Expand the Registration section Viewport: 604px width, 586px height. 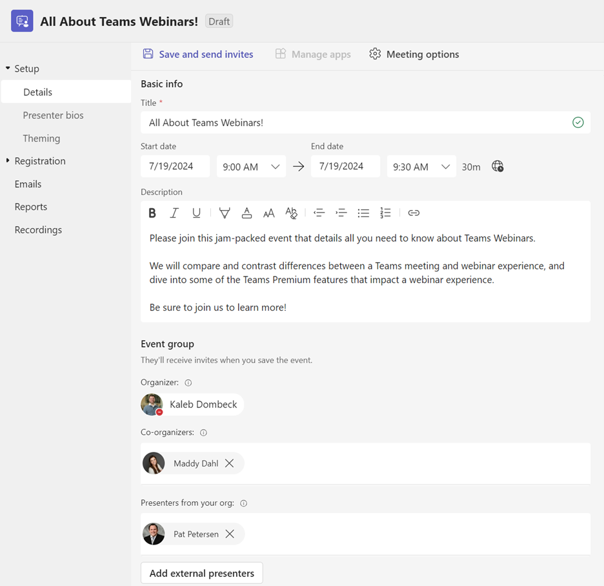point(6,161)
